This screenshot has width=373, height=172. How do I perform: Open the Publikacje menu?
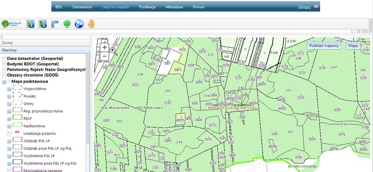147,7
